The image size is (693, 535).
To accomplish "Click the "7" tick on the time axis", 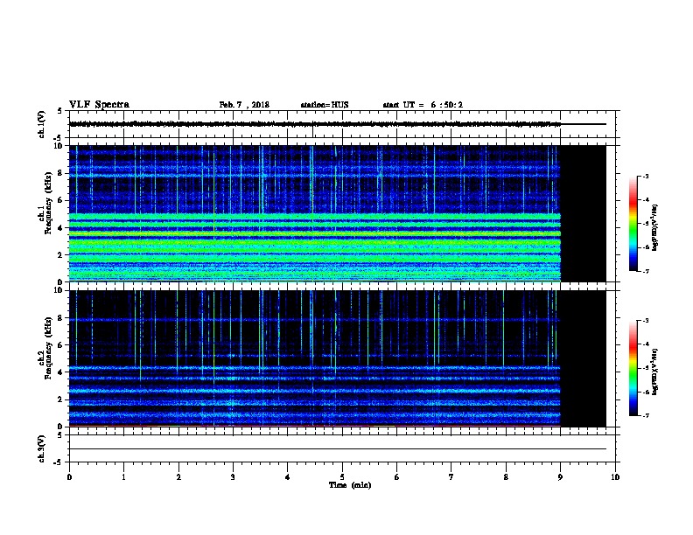I will click(x=451, y=476).
